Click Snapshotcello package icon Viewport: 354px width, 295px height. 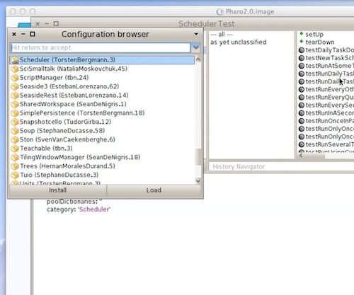click(15, 122)
